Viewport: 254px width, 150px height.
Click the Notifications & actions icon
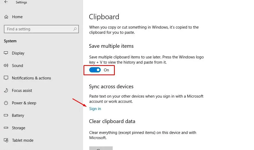(6, 78)
